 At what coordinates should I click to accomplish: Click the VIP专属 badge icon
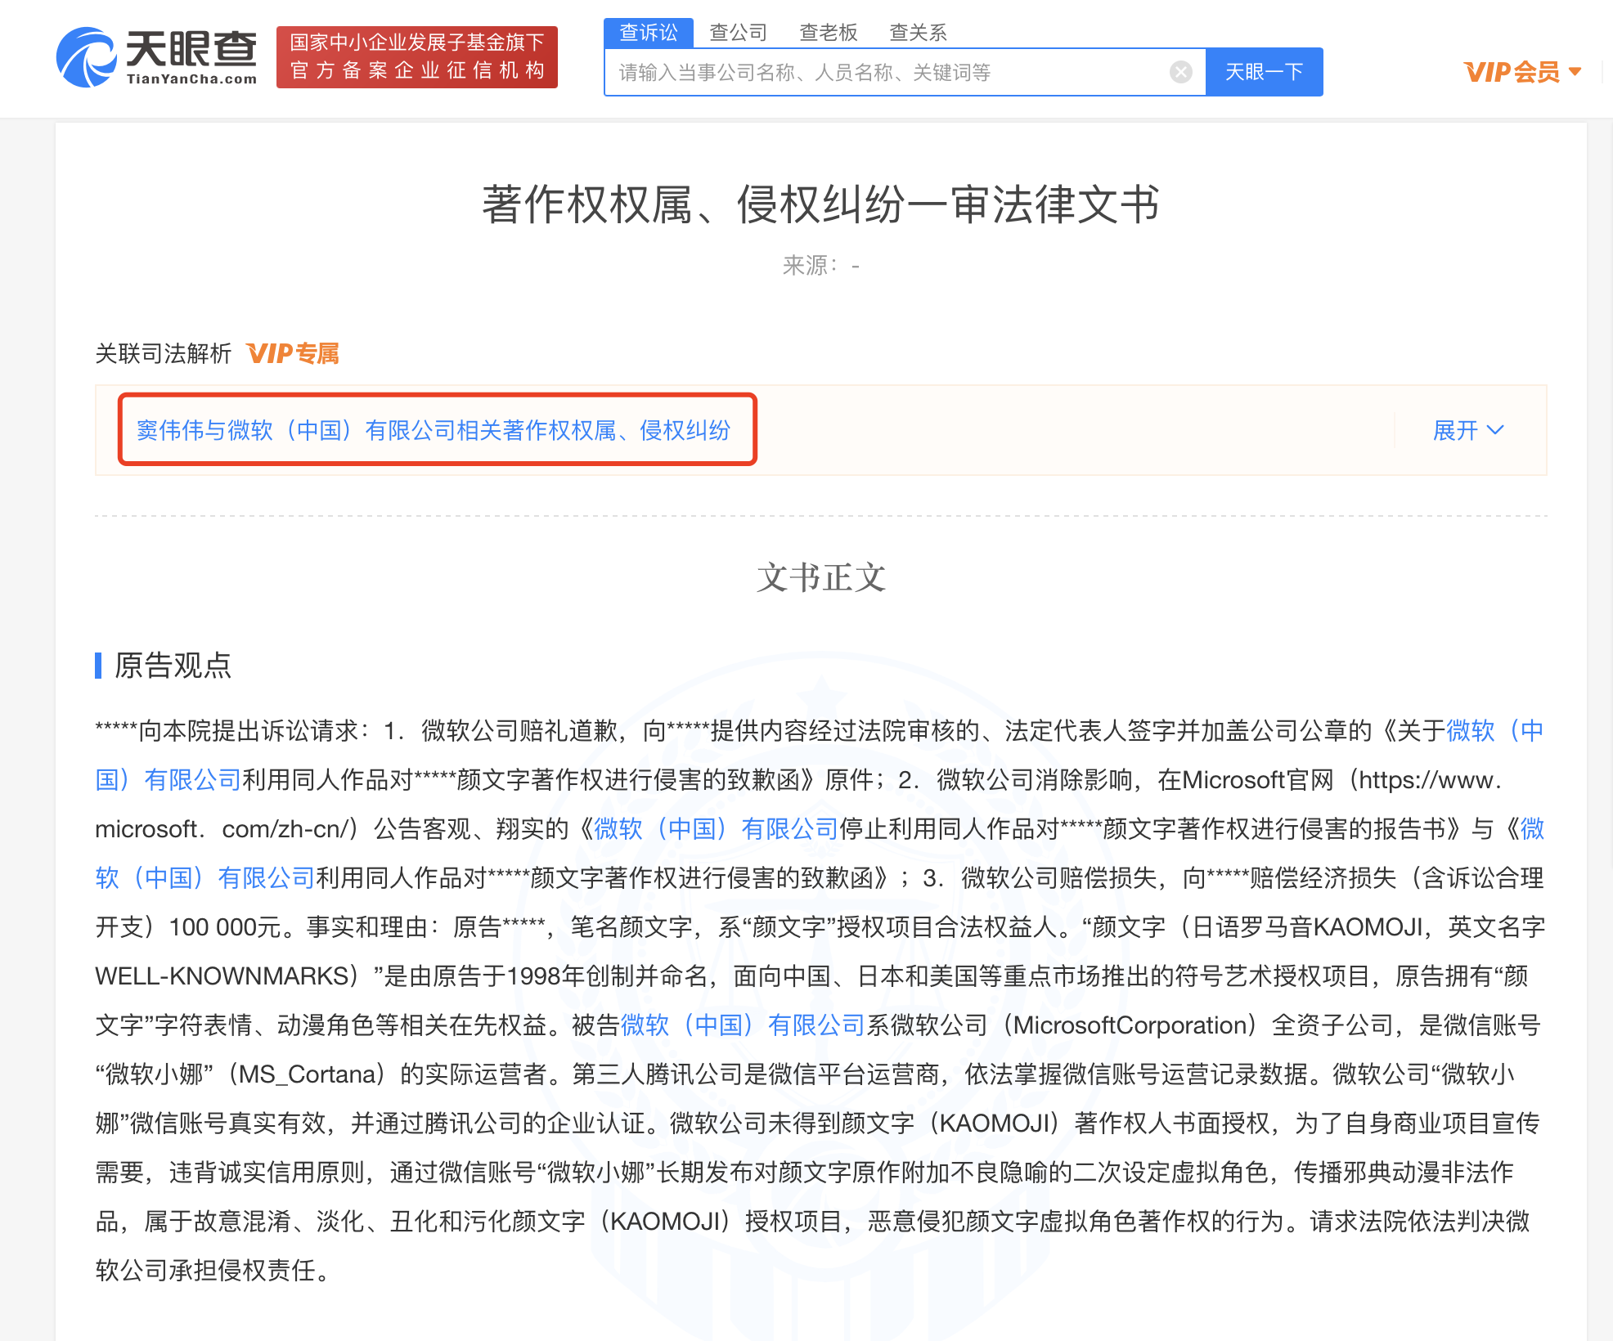pos(293,353)
